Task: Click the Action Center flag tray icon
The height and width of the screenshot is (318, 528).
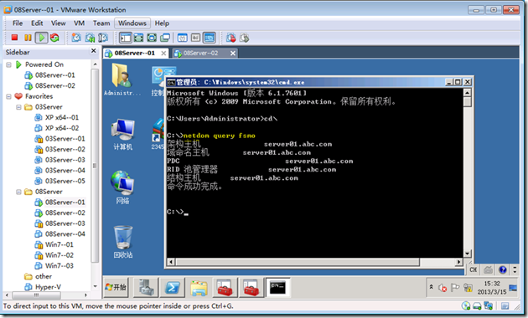Action: click(x=455, y=288)
